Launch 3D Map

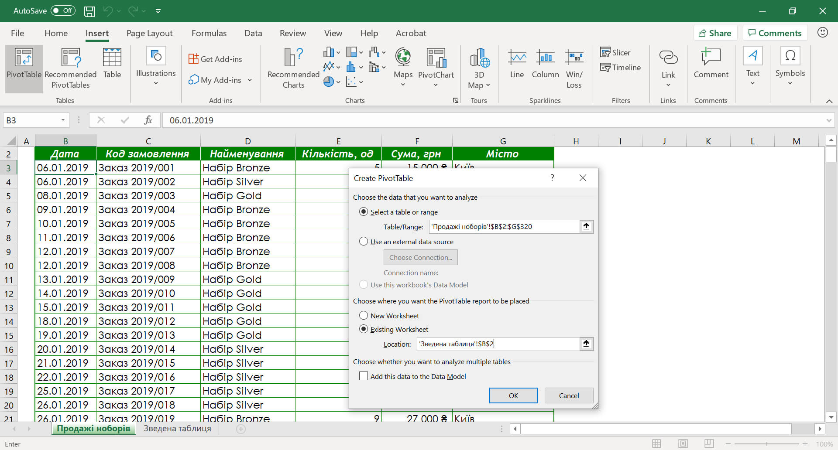pyautogui.click(x=478, y=68)
